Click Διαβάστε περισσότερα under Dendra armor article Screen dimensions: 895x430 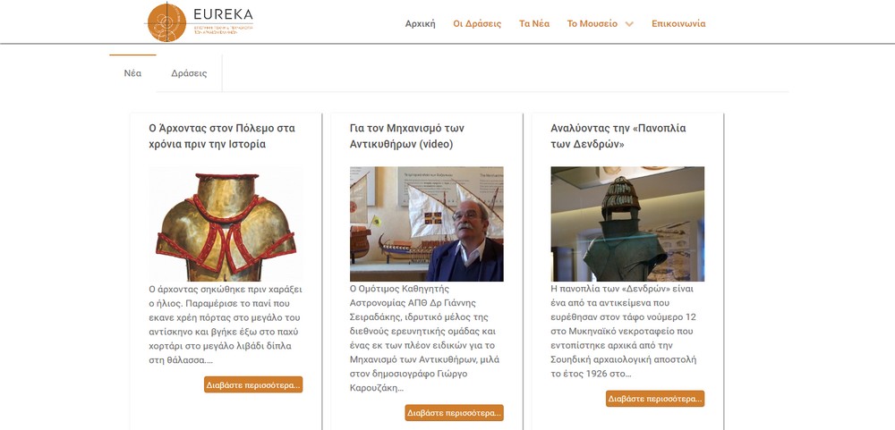[655, 399]
